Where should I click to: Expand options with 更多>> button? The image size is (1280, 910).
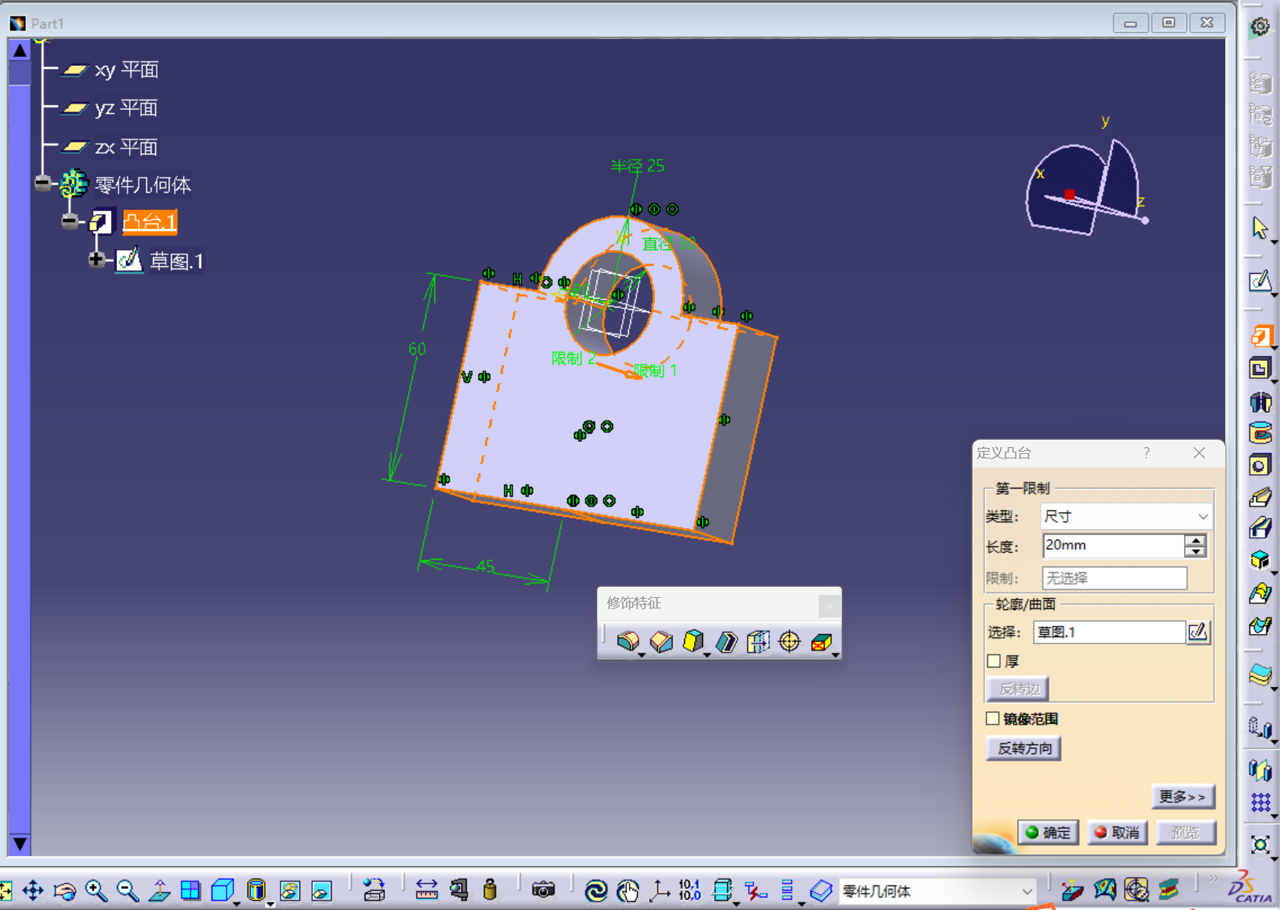point(1182,797)
